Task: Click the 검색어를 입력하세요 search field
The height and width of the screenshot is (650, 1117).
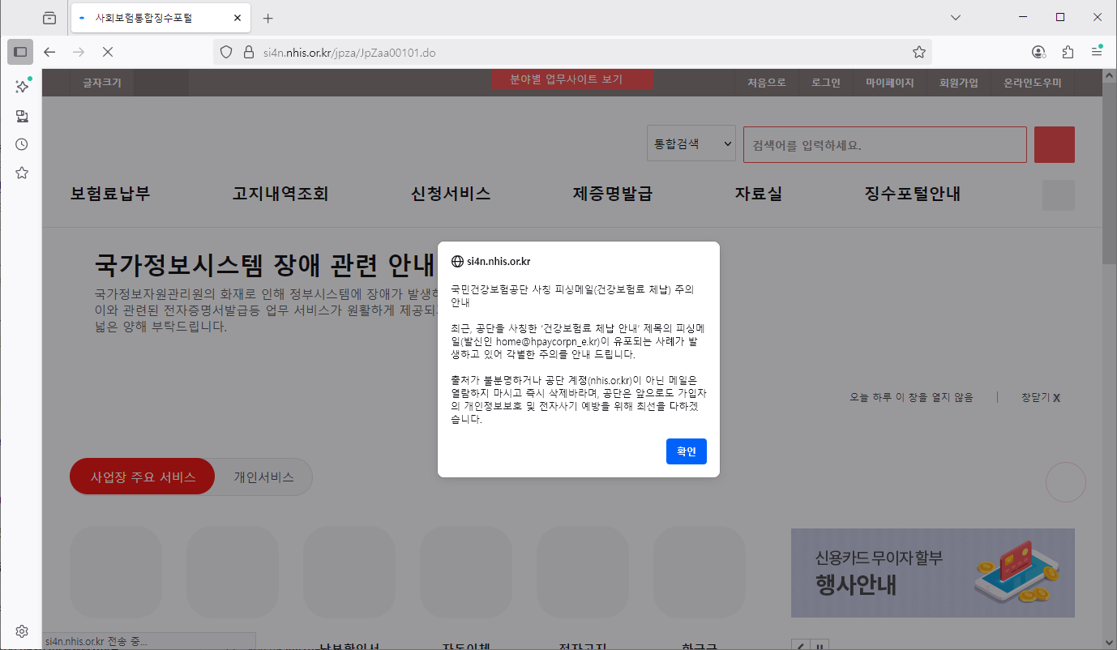Action: [884, 145]
